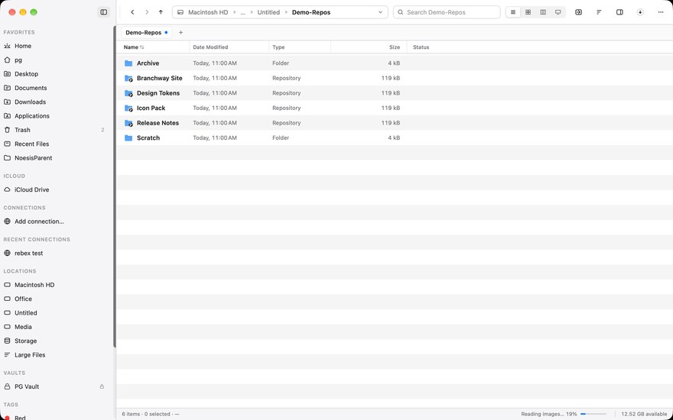Click the Branchway Site name text
Screen dimensions: 673x420
tap(160, 78)
